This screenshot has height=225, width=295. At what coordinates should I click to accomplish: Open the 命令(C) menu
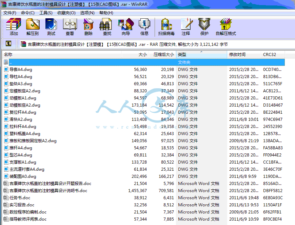point(28,13)
